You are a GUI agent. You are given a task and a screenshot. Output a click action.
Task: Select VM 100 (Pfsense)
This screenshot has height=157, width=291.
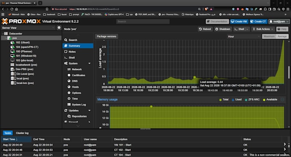[x=24, y=51]
